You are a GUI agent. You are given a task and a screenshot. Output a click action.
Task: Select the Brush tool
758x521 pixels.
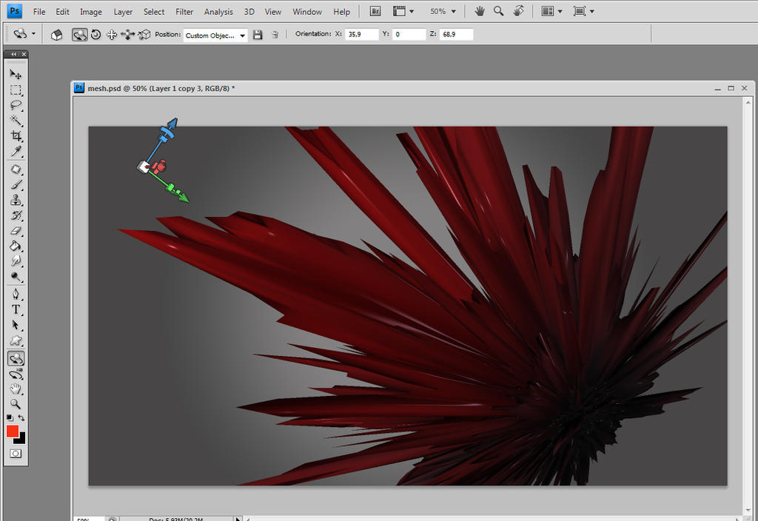(x=16, y=185)
